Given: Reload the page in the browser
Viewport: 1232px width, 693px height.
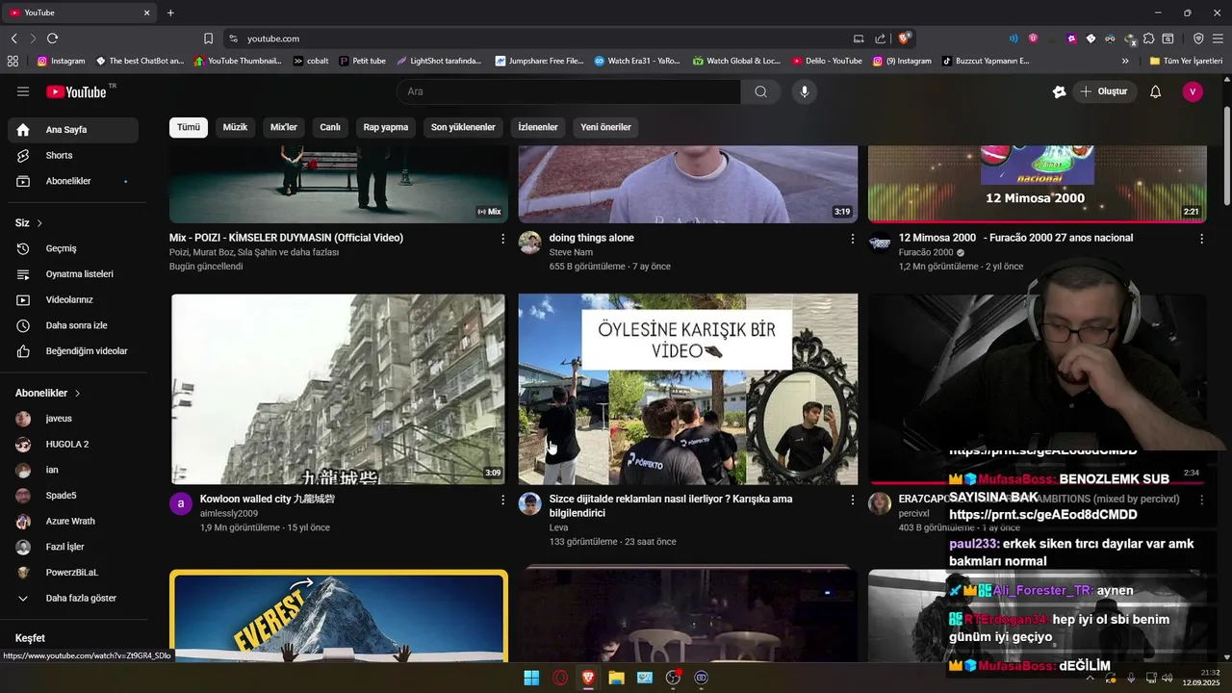Looking at the screenshot, I should click(x=52, y=38).
